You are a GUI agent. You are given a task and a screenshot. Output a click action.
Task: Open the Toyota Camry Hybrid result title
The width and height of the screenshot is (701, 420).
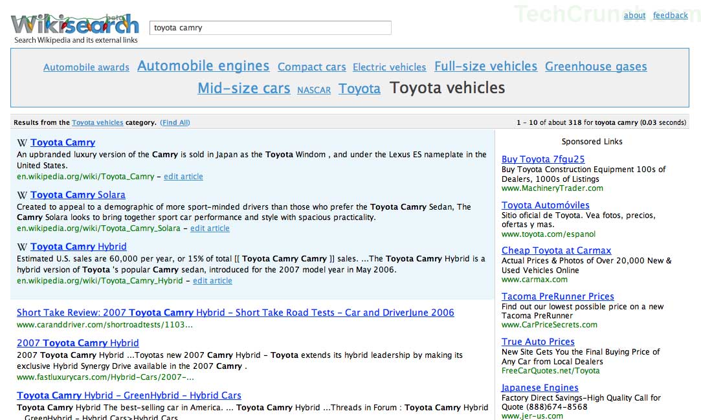(78, 247)
